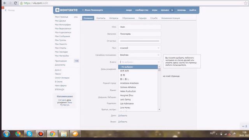The height and width of the screenshot is (140, 249).
Task: Open сообщества in the header
Action: (142, 10)
